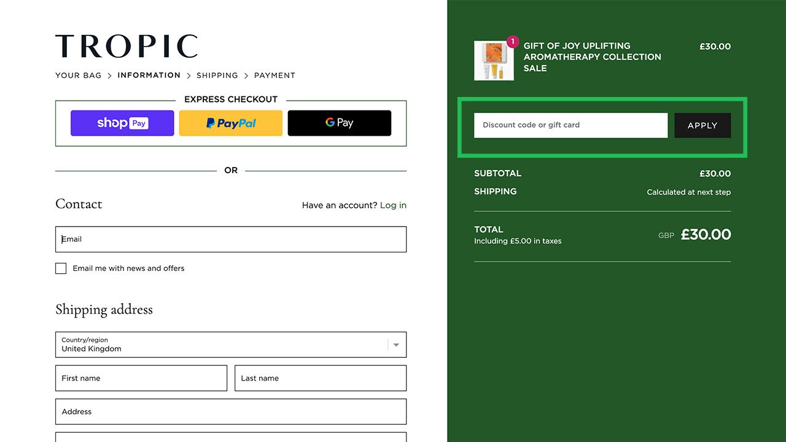The image size is (786, 442).
Task: Click the quantity badge on product image
Action: 513,42
